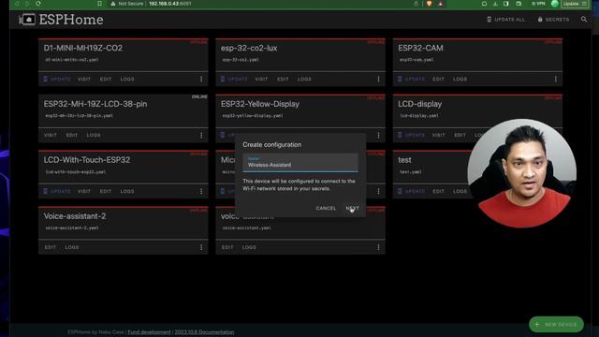Open LOGS for ESP32-CAM
Image resolution: width=599 pixels, height=337 pixels.
click(x=460, y=79)
